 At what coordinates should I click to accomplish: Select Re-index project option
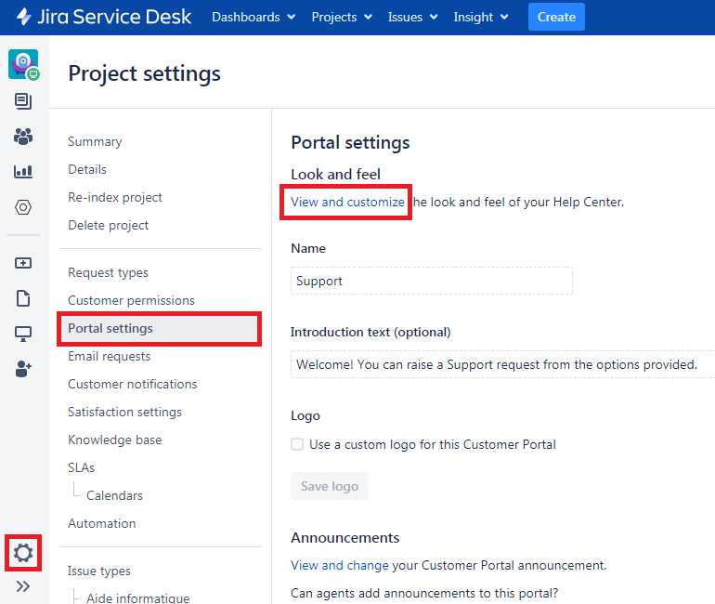(115, 197)
